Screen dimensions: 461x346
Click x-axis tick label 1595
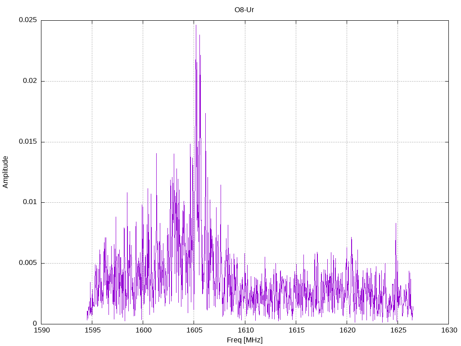pyautogui.click(x=92, y=330)
